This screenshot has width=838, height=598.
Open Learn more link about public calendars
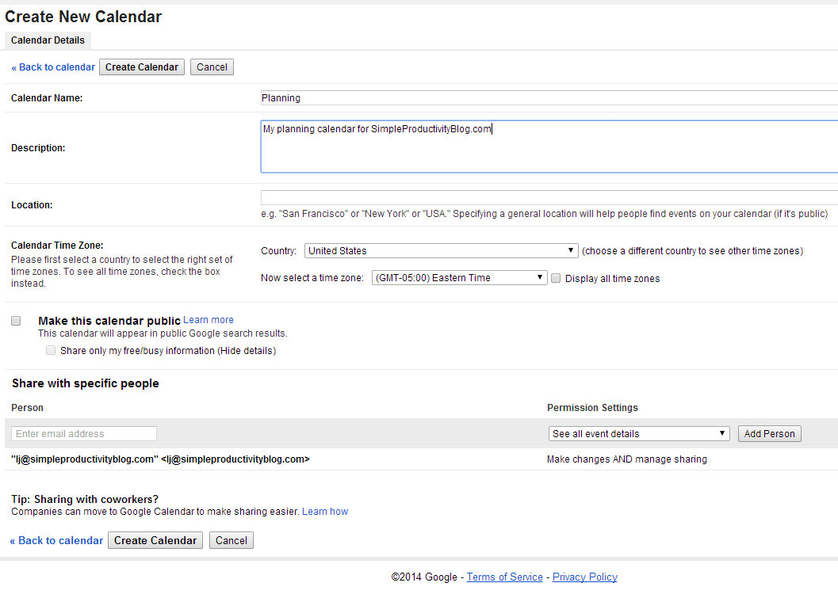coord(209,320)
